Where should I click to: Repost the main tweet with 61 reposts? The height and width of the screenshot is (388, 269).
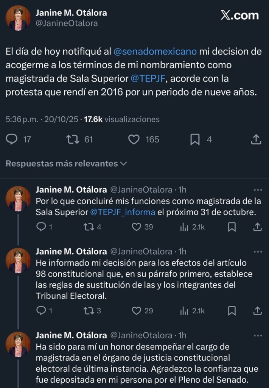(72, 139)
